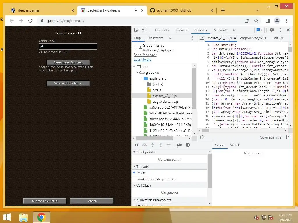Mute the Eaglercraft tab audio icon
The image size is (298, 223).
136,10
